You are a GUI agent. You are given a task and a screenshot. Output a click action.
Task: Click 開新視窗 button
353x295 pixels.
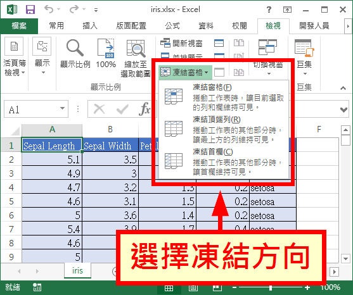click(181, 43)
